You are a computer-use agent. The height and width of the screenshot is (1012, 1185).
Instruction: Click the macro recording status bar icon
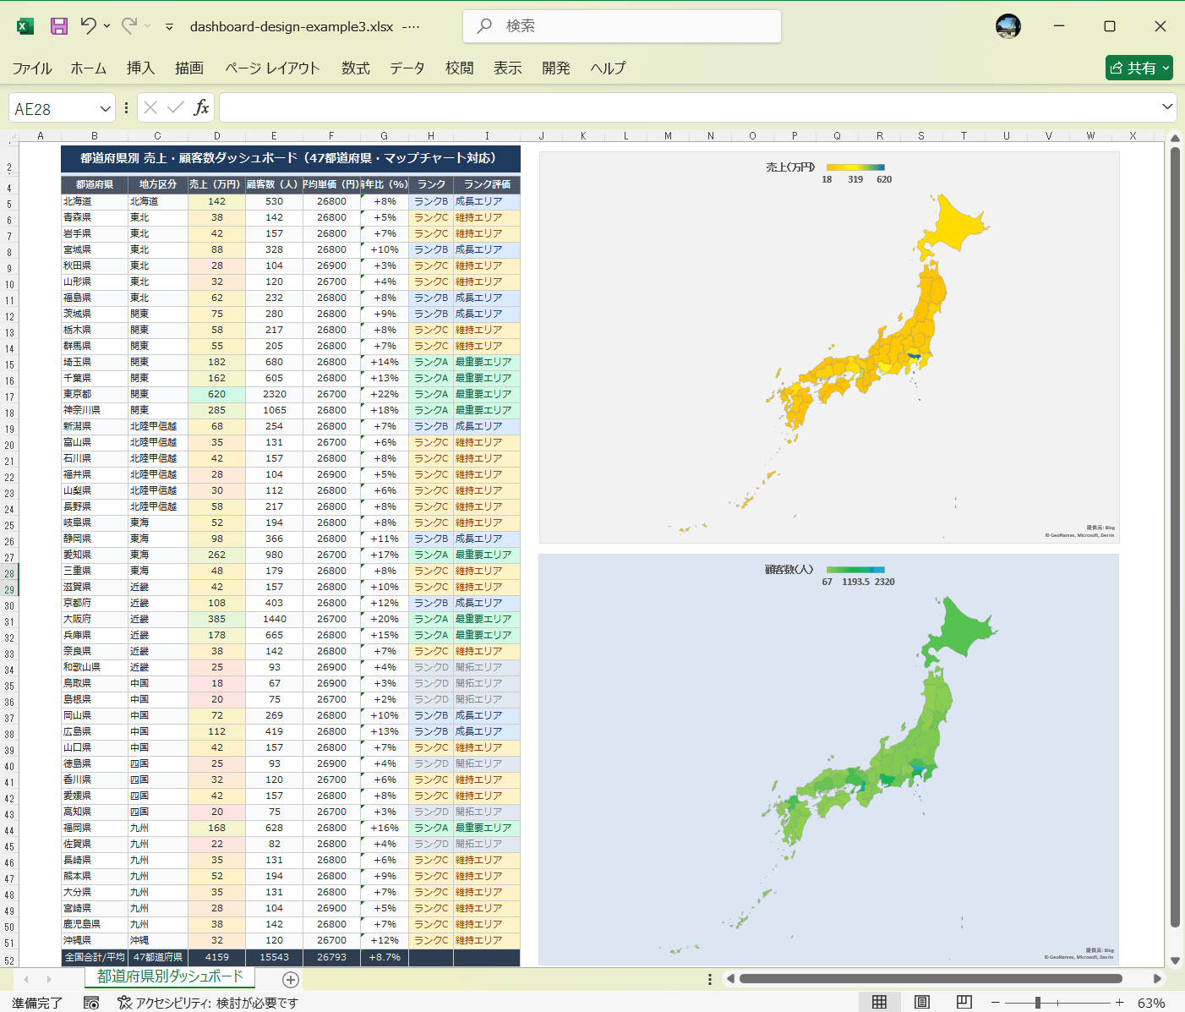click(91, 1003)
